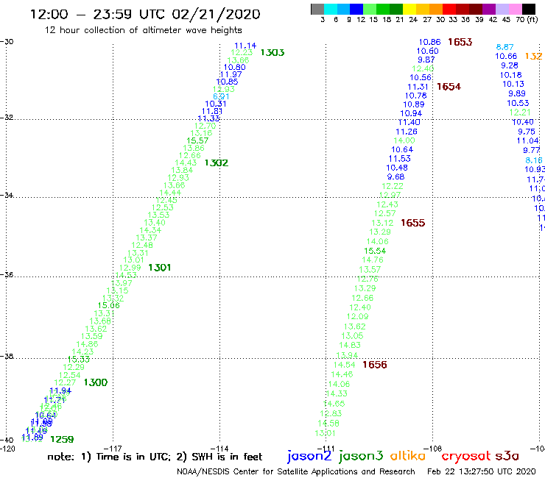Click the green value 12.21
Screen dimensions: 545x478
[x=520, y=113]
